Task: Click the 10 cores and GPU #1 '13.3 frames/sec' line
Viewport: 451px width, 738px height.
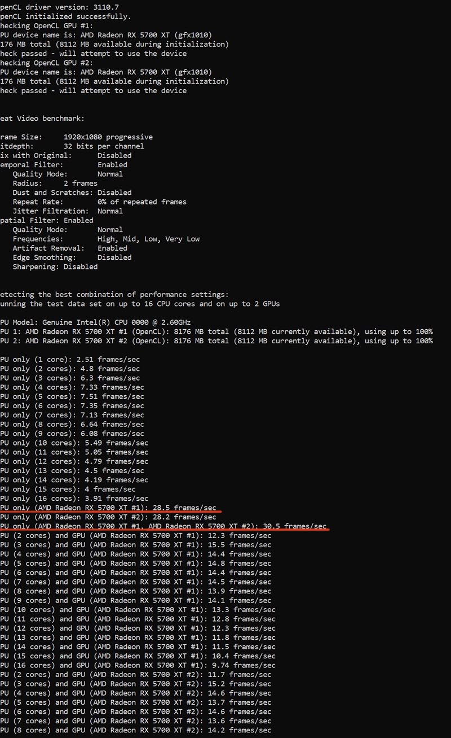Action: (x=138, y=610)
